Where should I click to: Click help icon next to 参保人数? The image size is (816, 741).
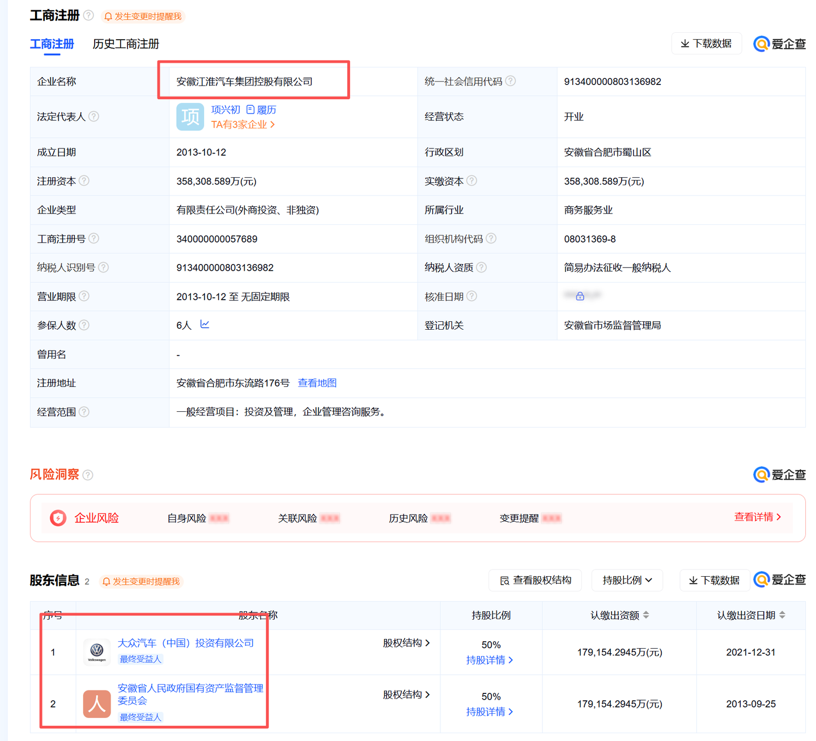point(84,325)
